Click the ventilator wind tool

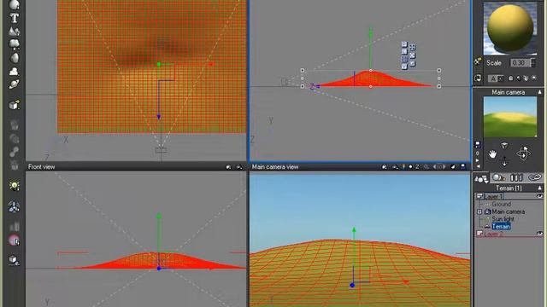[x=15, y=206]
